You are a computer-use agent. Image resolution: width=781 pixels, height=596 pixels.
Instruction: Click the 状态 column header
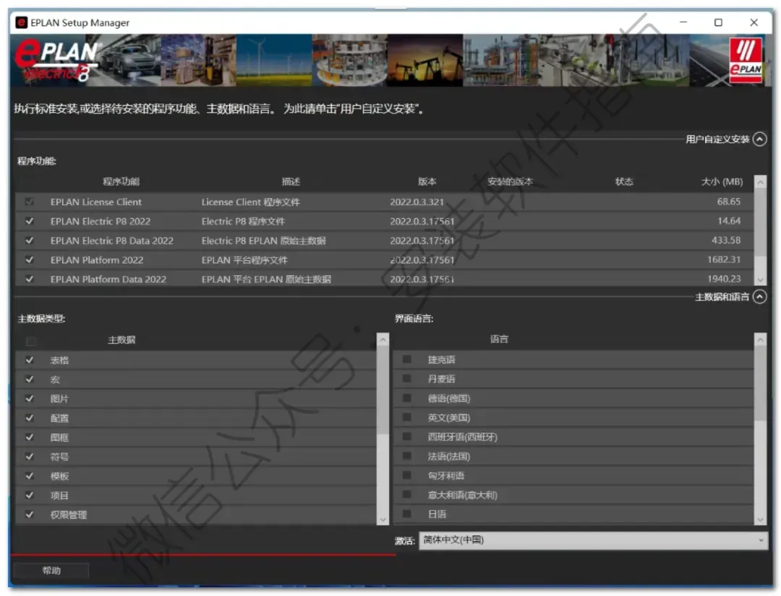(624, 181)
